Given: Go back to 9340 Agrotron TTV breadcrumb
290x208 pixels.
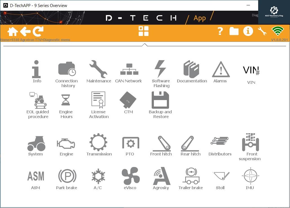Looking at the screenshot, I should pyautogui.click(x=25, y=40).
